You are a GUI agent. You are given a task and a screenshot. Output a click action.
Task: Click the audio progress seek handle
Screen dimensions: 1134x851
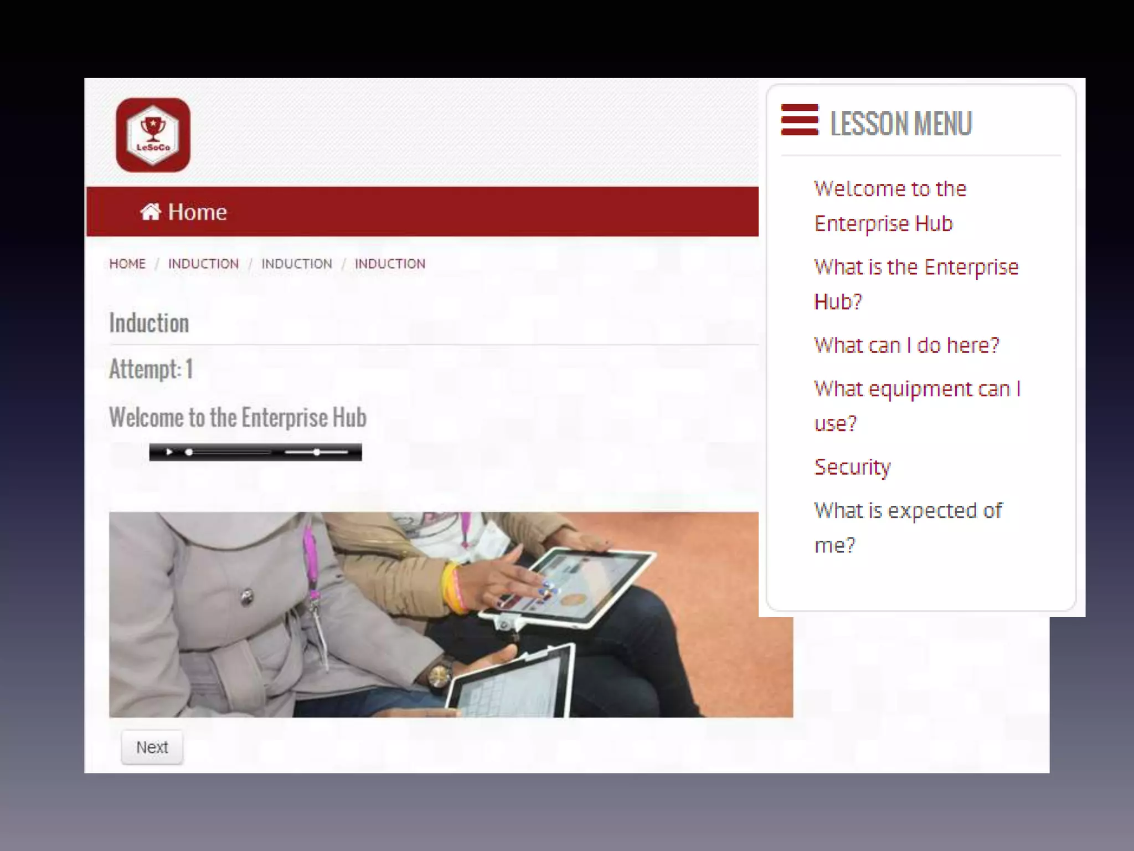click(189, 452)
